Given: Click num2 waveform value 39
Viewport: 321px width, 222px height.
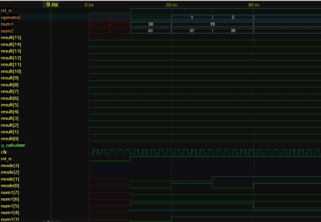Looking at the screenshot, I should pyautogui.click(x=233, y=31).
